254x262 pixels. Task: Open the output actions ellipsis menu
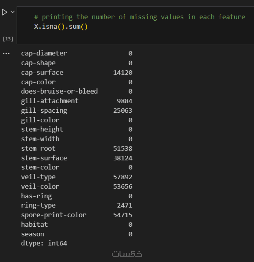(x=6, y=53)
